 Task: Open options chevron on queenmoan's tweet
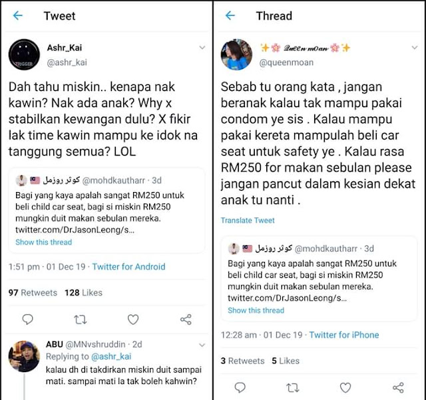(x=415, y=48)
